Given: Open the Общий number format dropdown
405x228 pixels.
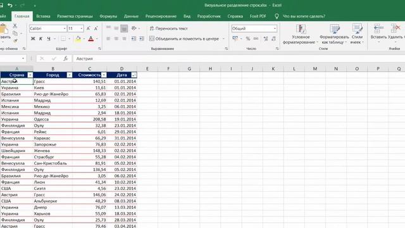Looking at the screenshot, I should (x=275, y=28).
